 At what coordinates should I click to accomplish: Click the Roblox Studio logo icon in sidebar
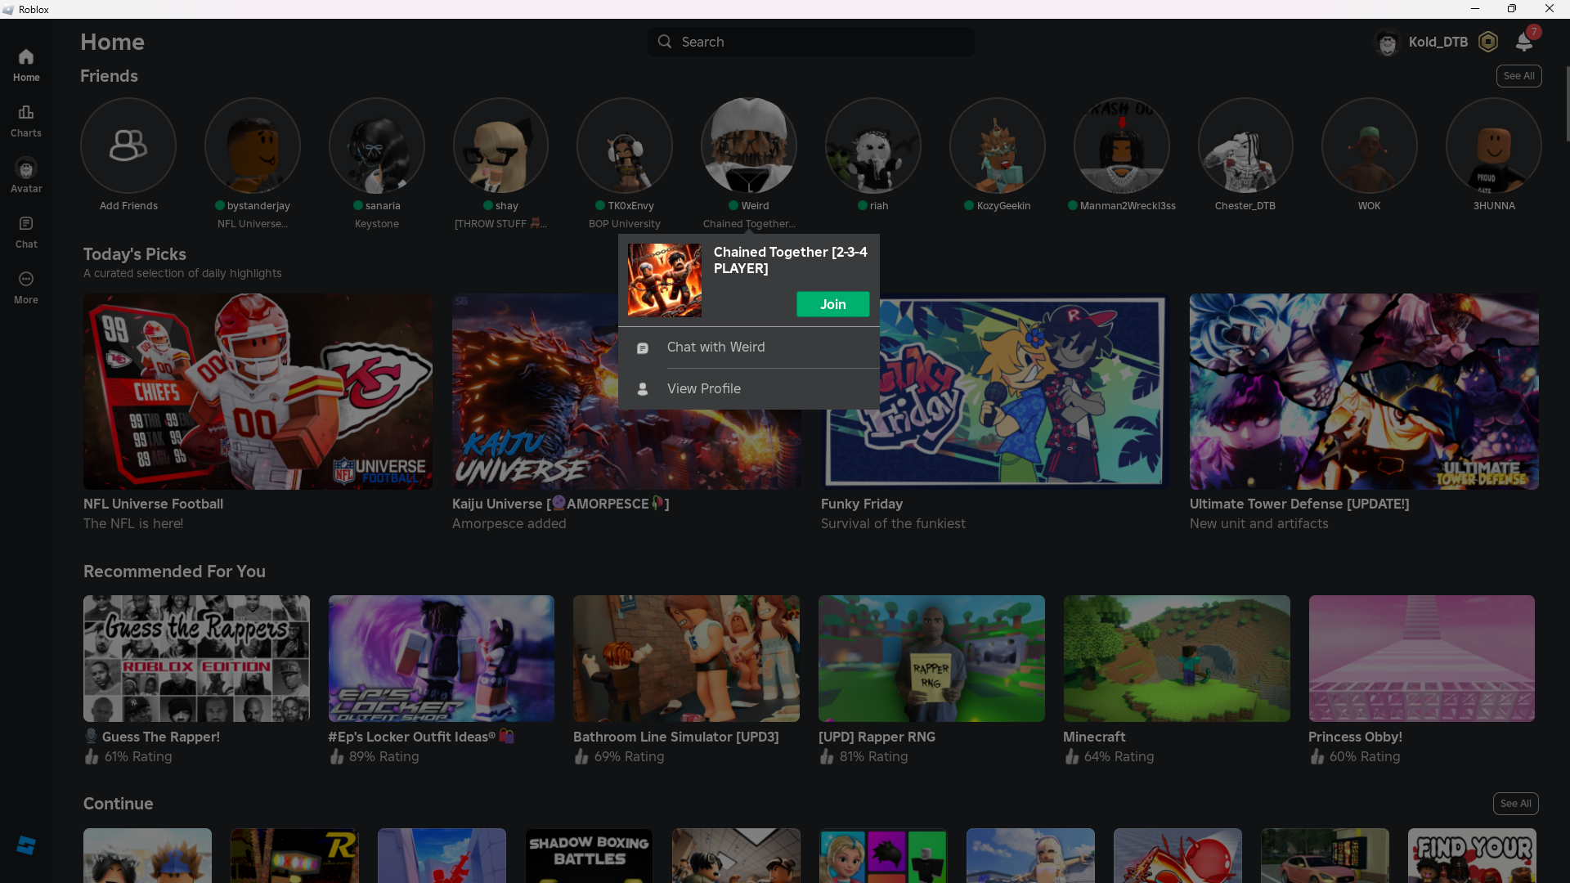[26, 845]
